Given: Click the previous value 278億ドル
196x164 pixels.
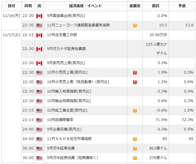Looking at the screenshot, I should [158, 158].
